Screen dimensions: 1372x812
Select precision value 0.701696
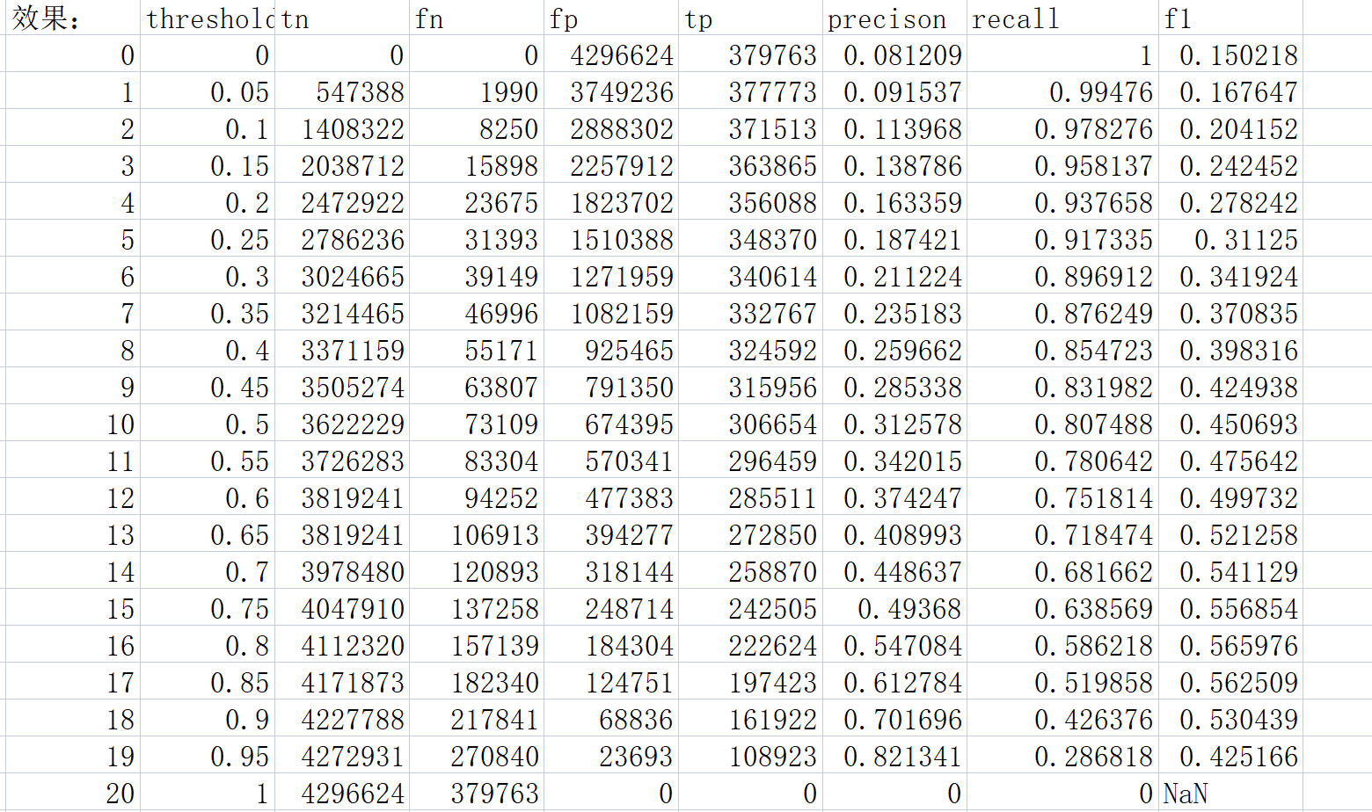[x=894, y=719]
